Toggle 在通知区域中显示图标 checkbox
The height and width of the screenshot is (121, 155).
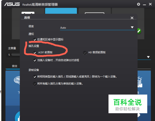(35, 40)
